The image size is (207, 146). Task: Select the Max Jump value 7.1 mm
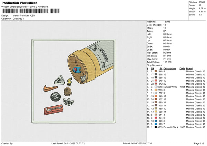[x=167, y=59]
